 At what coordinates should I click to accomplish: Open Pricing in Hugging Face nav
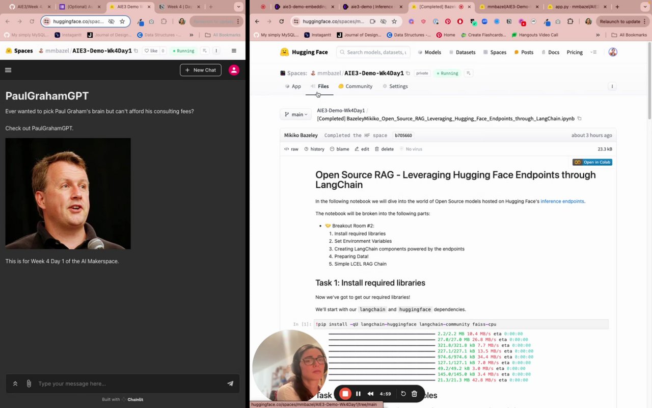575,52
